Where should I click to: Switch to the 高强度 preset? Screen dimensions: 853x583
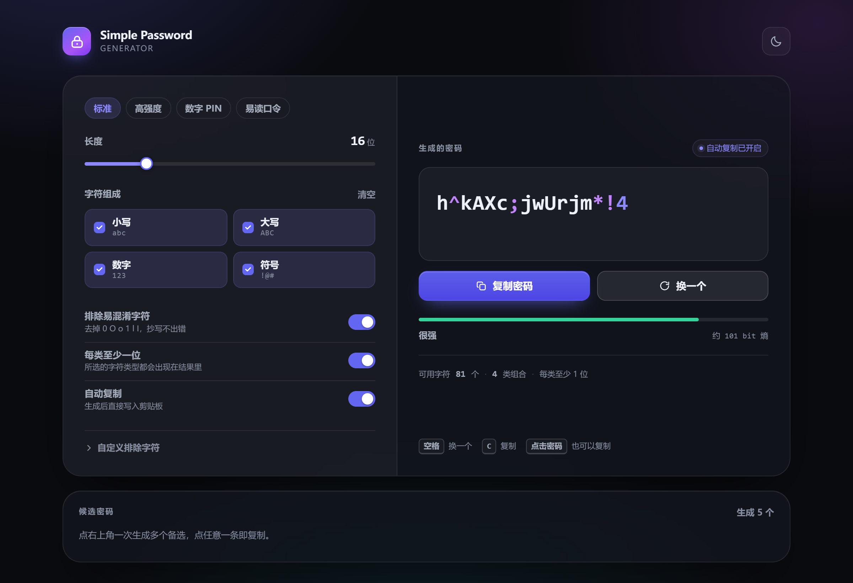(148, 108)
